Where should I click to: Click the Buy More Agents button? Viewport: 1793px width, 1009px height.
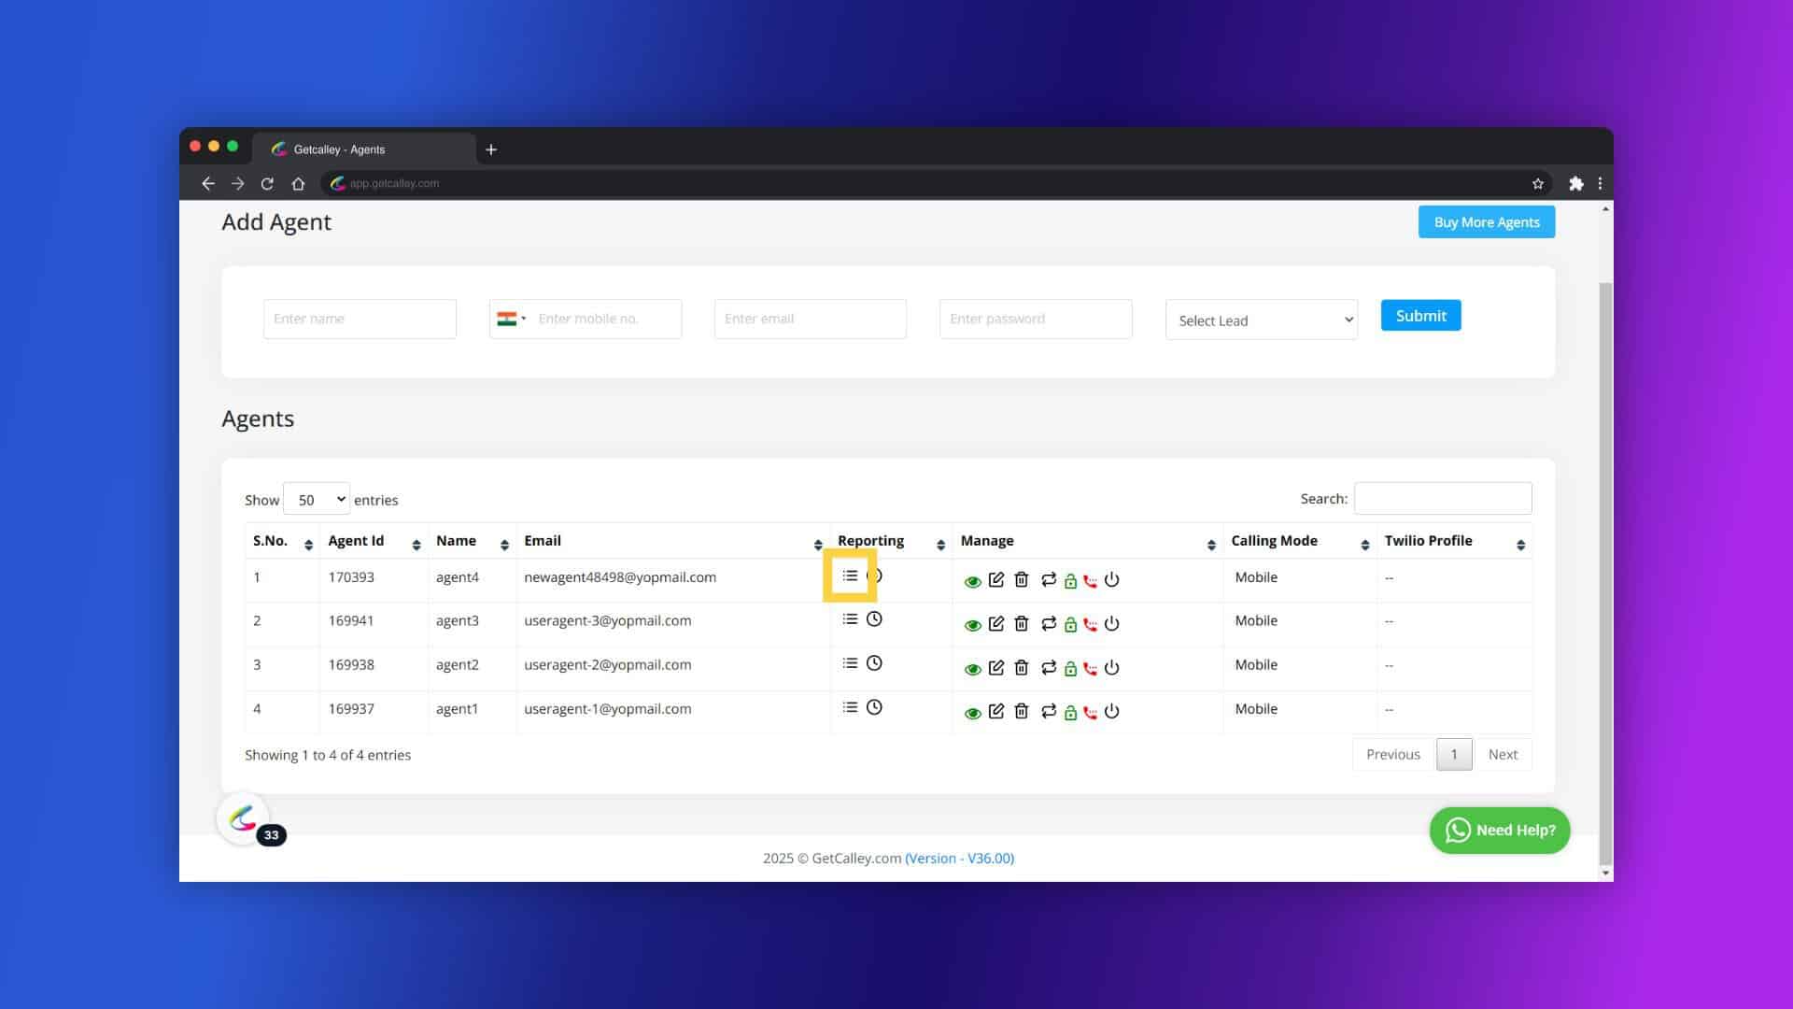(1487, 221)
